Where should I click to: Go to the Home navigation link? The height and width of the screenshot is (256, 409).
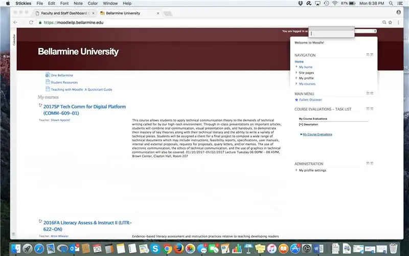tap(299, 61)
